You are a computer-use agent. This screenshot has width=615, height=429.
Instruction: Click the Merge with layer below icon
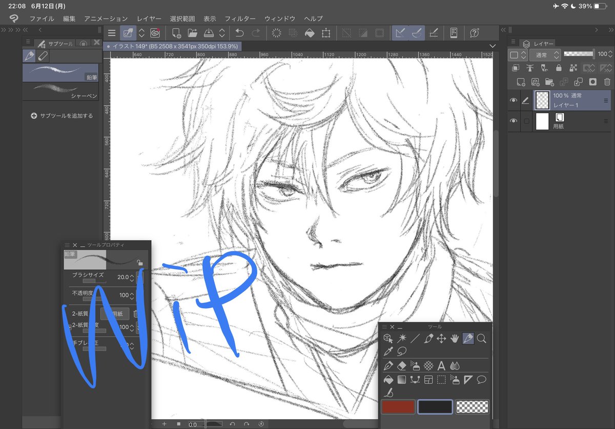pyautogui.click(x=578, y=81)
